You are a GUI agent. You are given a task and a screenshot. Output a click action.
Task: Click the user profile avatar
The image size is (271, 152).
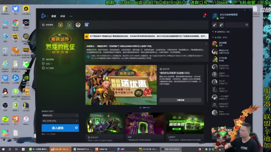pos(215,16)
